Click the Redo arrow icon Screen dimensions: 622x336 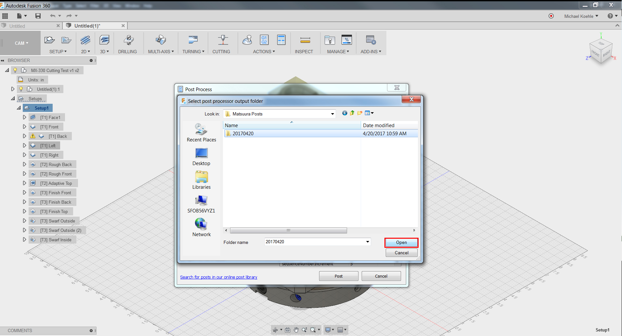coord(69,16)
